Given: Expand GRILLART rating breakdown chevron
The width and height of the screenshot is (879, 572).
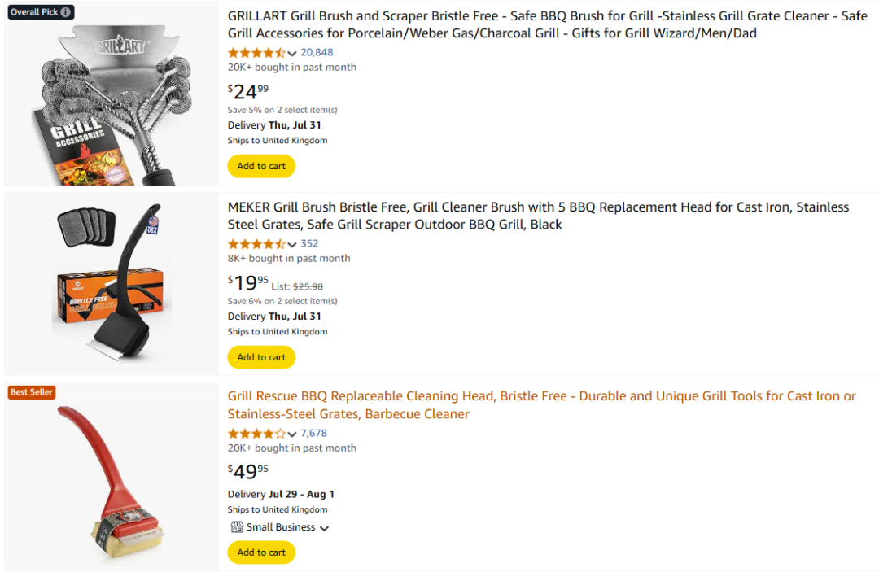Looking at the screenshot, I should 292,54.
